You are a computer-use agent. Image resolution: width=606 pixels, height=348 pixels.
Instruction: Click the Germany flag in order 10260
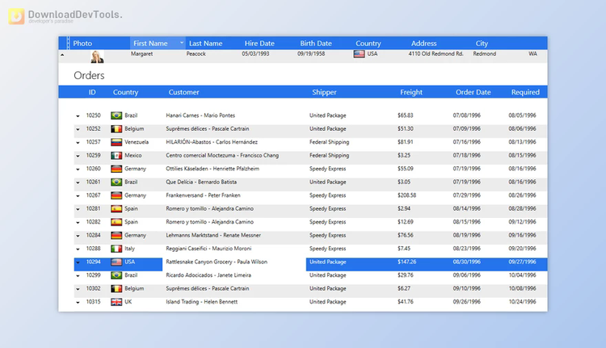coord(116,169)
